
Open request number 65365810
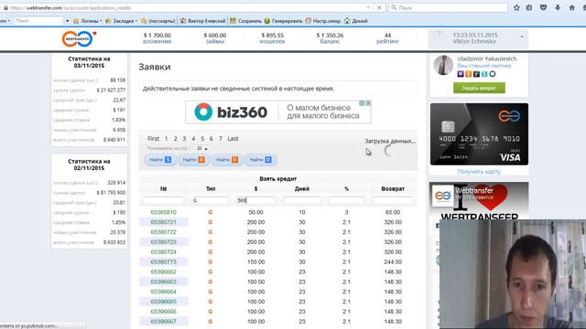coord(163,212)
